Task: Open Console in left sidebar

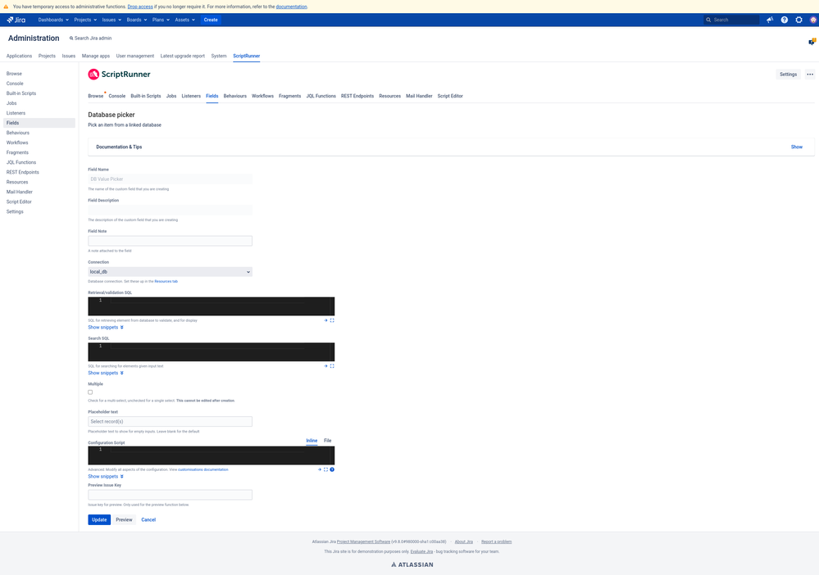Action: click(x=15, y=84)
